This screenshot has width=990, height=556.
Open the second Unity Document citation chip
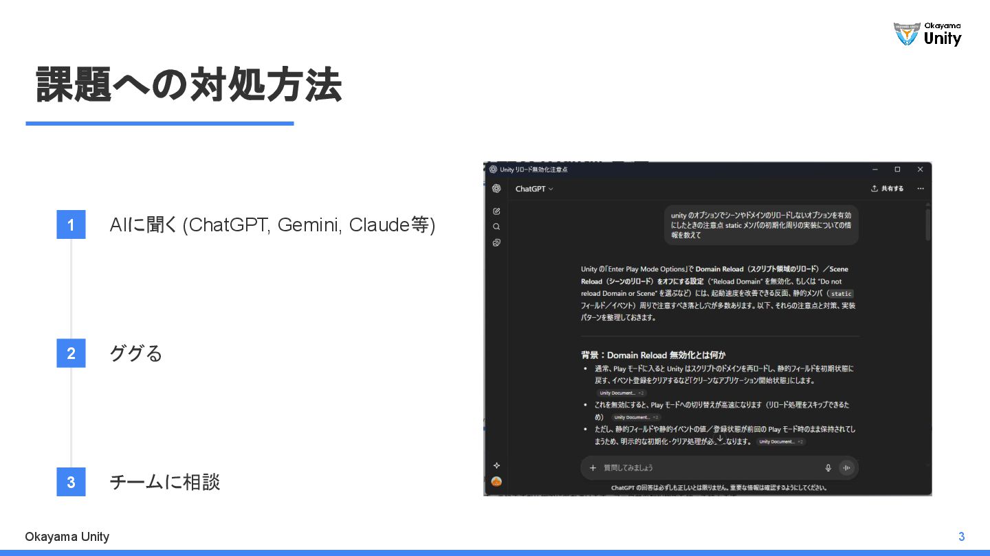coord(636,417)
